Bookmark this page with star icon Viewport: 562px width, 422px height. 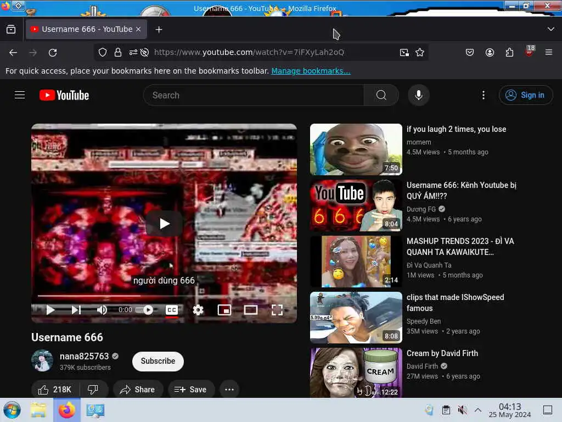[420, 52]
